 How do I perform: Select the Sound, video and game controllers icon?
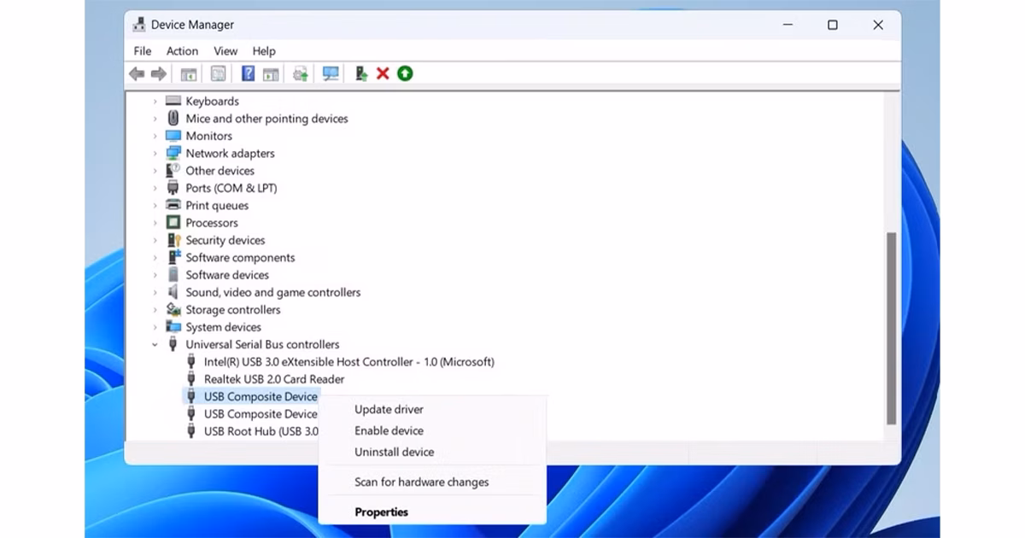click(x=173, y=292)
